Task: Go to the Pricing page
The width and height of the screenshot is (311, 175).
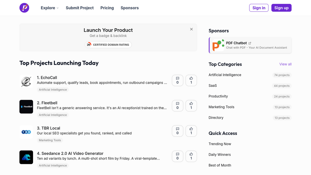Action: pos(107,8)
